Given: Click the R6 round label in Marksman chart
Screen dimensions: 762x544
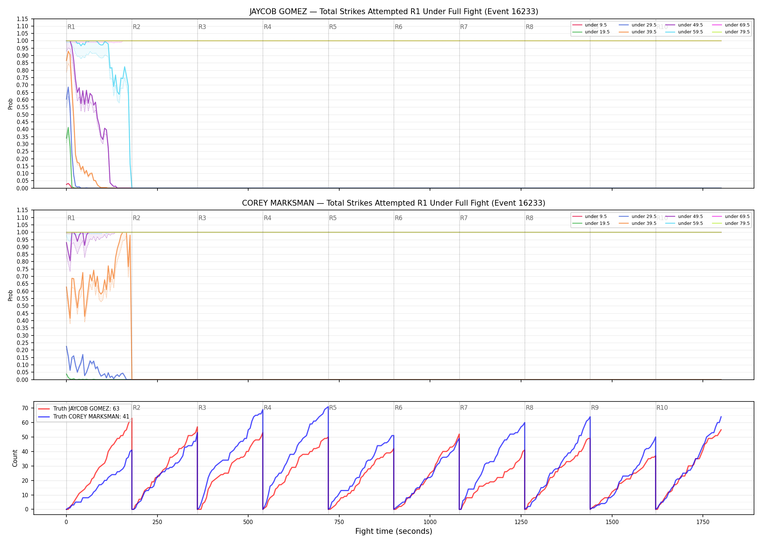Looking at the screenshot, I should coord(398,218).
